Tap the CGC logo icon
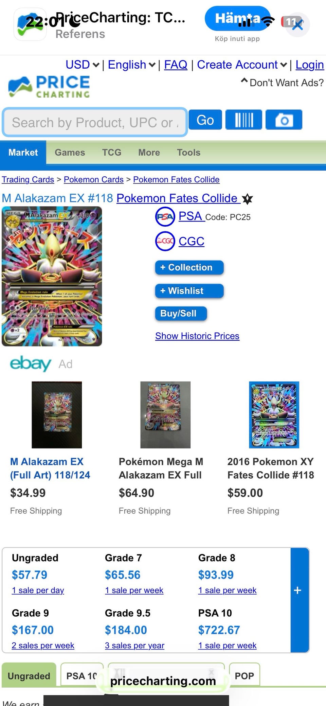The image size is (326, 706). click(x=165, y=241)
